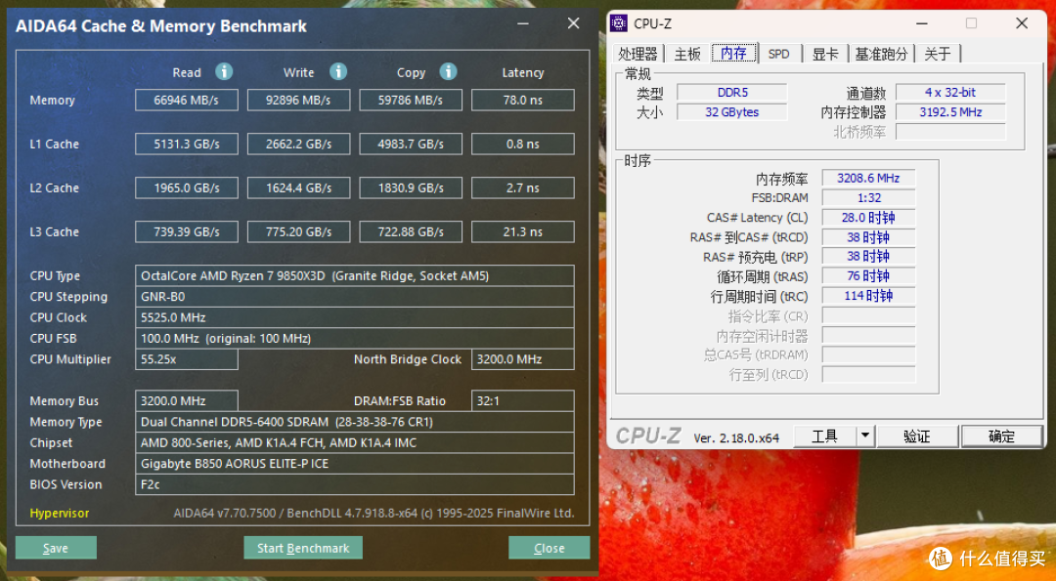Open the SPD tab in CPU-Z
Viewport: 1056px width, 581px height.
(778, 54)
